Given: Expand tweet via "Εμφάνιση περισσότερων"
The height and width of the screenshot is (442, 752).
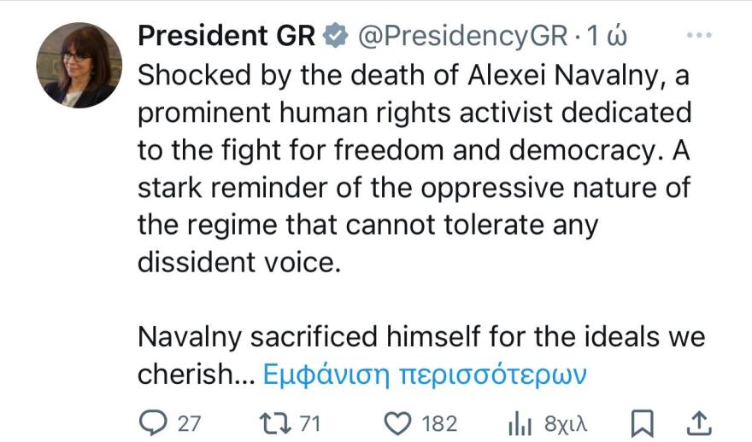Looking at the screenshot, I should coord(423,374).
